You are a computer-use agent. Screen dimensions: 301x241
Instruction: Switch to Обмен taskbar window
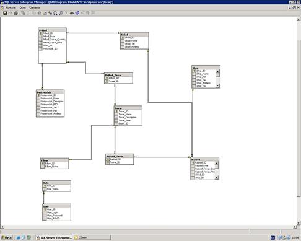[92, 238]
